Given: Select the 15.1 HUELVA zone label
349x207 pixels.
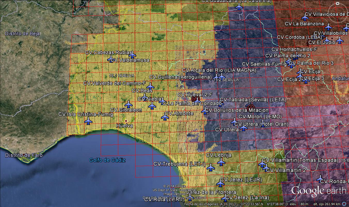Looking at the screenshot, I should pyautogui.click(x=122, y=76).
